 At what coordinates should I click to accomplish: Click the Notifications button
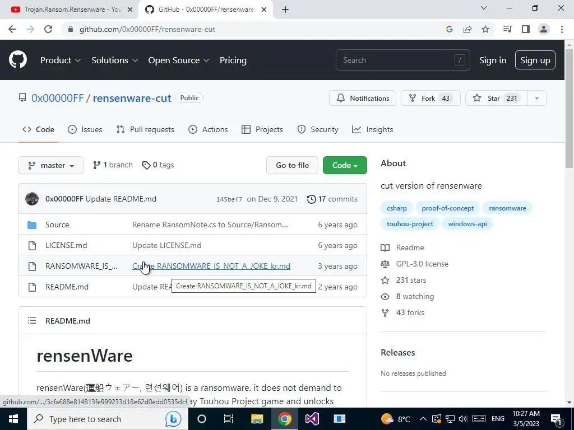pyautogui.click(x=363, y=98)
